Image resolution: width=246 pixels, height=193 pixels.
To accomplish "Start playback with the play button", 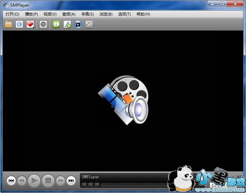I will [34, 181].
